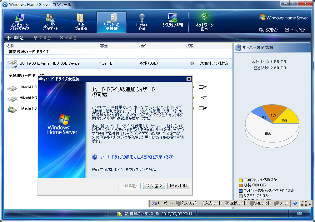Click the システム (23 GB) legend label

pyautogui.click(x=256, y=196)
